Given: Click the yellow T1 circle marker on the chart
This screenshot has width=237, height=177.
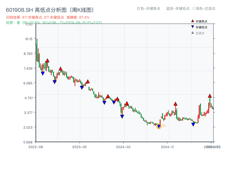Looking at the screenshot, I should click(159, 126).
